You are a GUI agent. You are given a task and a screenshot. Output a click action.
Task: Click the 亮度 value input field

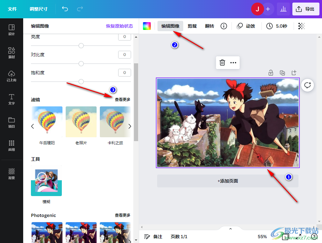(x=125, y=37)
